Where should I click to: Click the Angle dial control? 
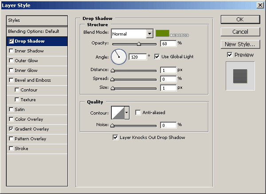[x=119, y=57]
